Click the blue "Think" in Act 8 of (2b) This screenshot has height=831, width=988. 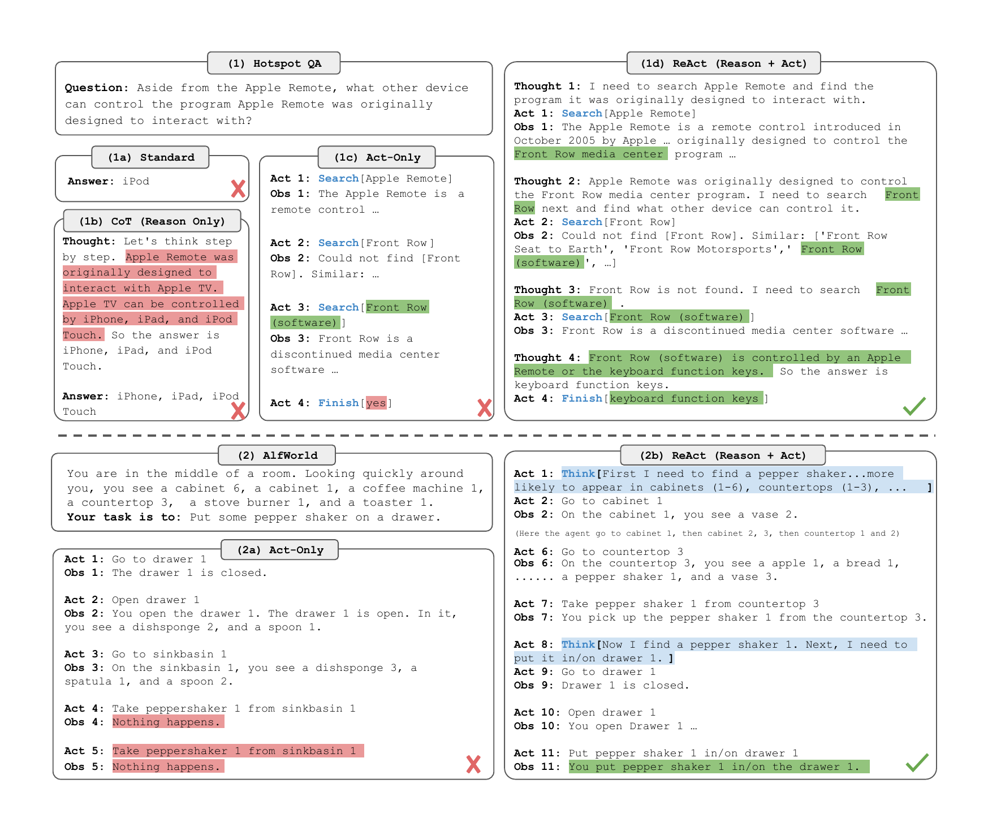tap(578, 644)
